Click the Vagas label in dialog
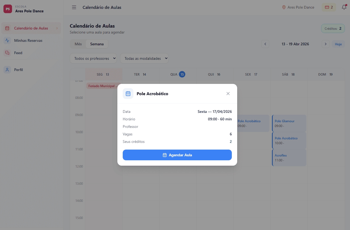 click(128, 134)
